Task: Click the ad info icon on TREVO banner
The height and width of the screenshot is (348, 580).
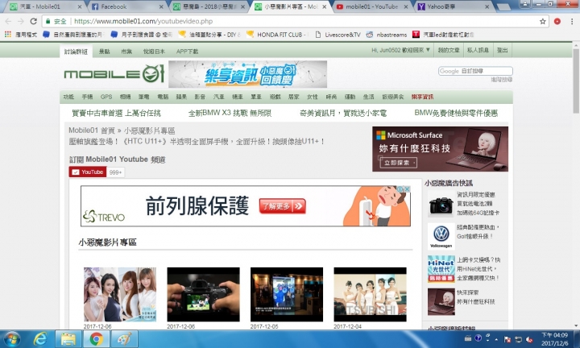Action: pos(400,189)
